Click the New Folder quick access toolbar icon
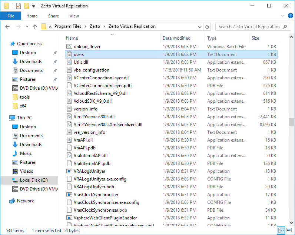Image resolution: width=295 pixels, height=235 pixels. (27, 6)
